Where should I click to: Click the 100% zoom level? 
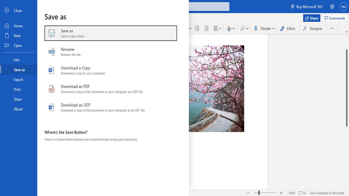coord(291,193)
